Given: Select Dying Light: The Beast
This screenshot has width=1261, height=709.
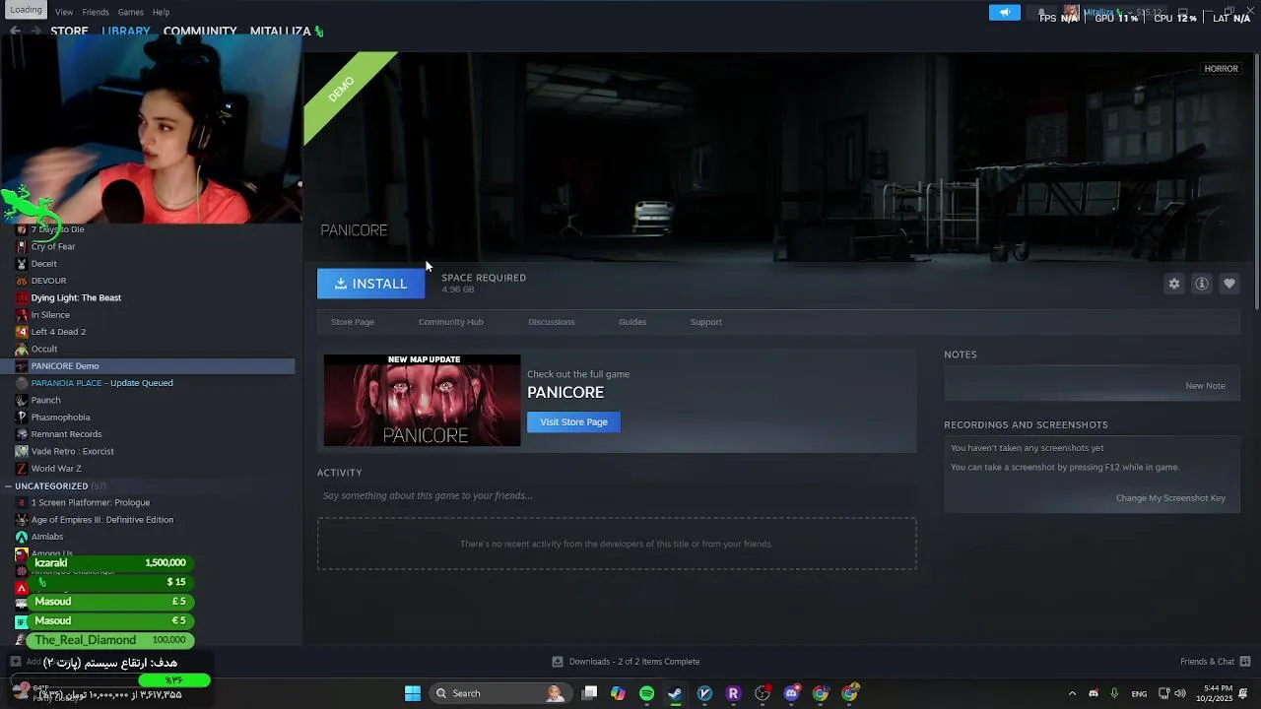Looking at the screenshot, I should [x=76, y=297].
